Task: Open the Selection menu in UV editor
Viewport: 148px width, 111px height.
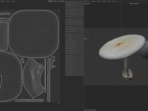Action: click(3, 1)
